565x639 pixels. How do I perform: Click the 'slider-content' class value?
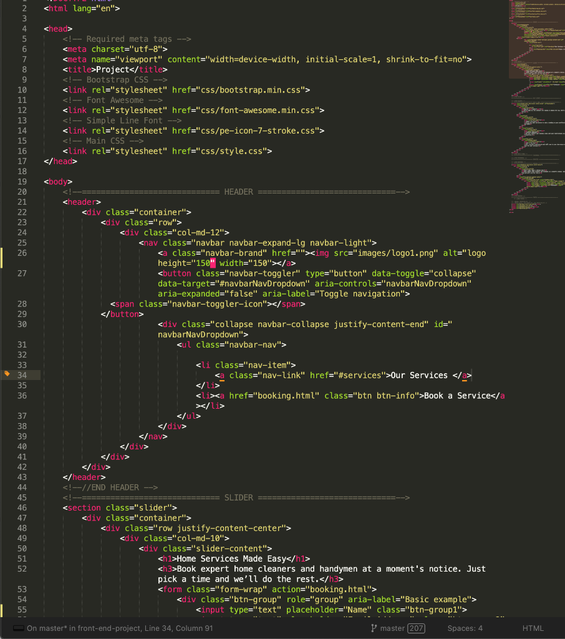tap(229, 549)
